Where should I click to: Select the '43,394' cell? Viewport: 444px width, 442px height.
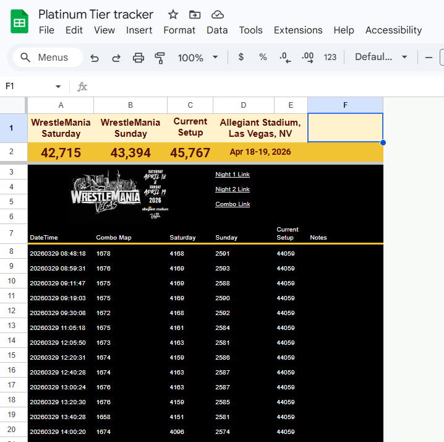coord(130,152)
